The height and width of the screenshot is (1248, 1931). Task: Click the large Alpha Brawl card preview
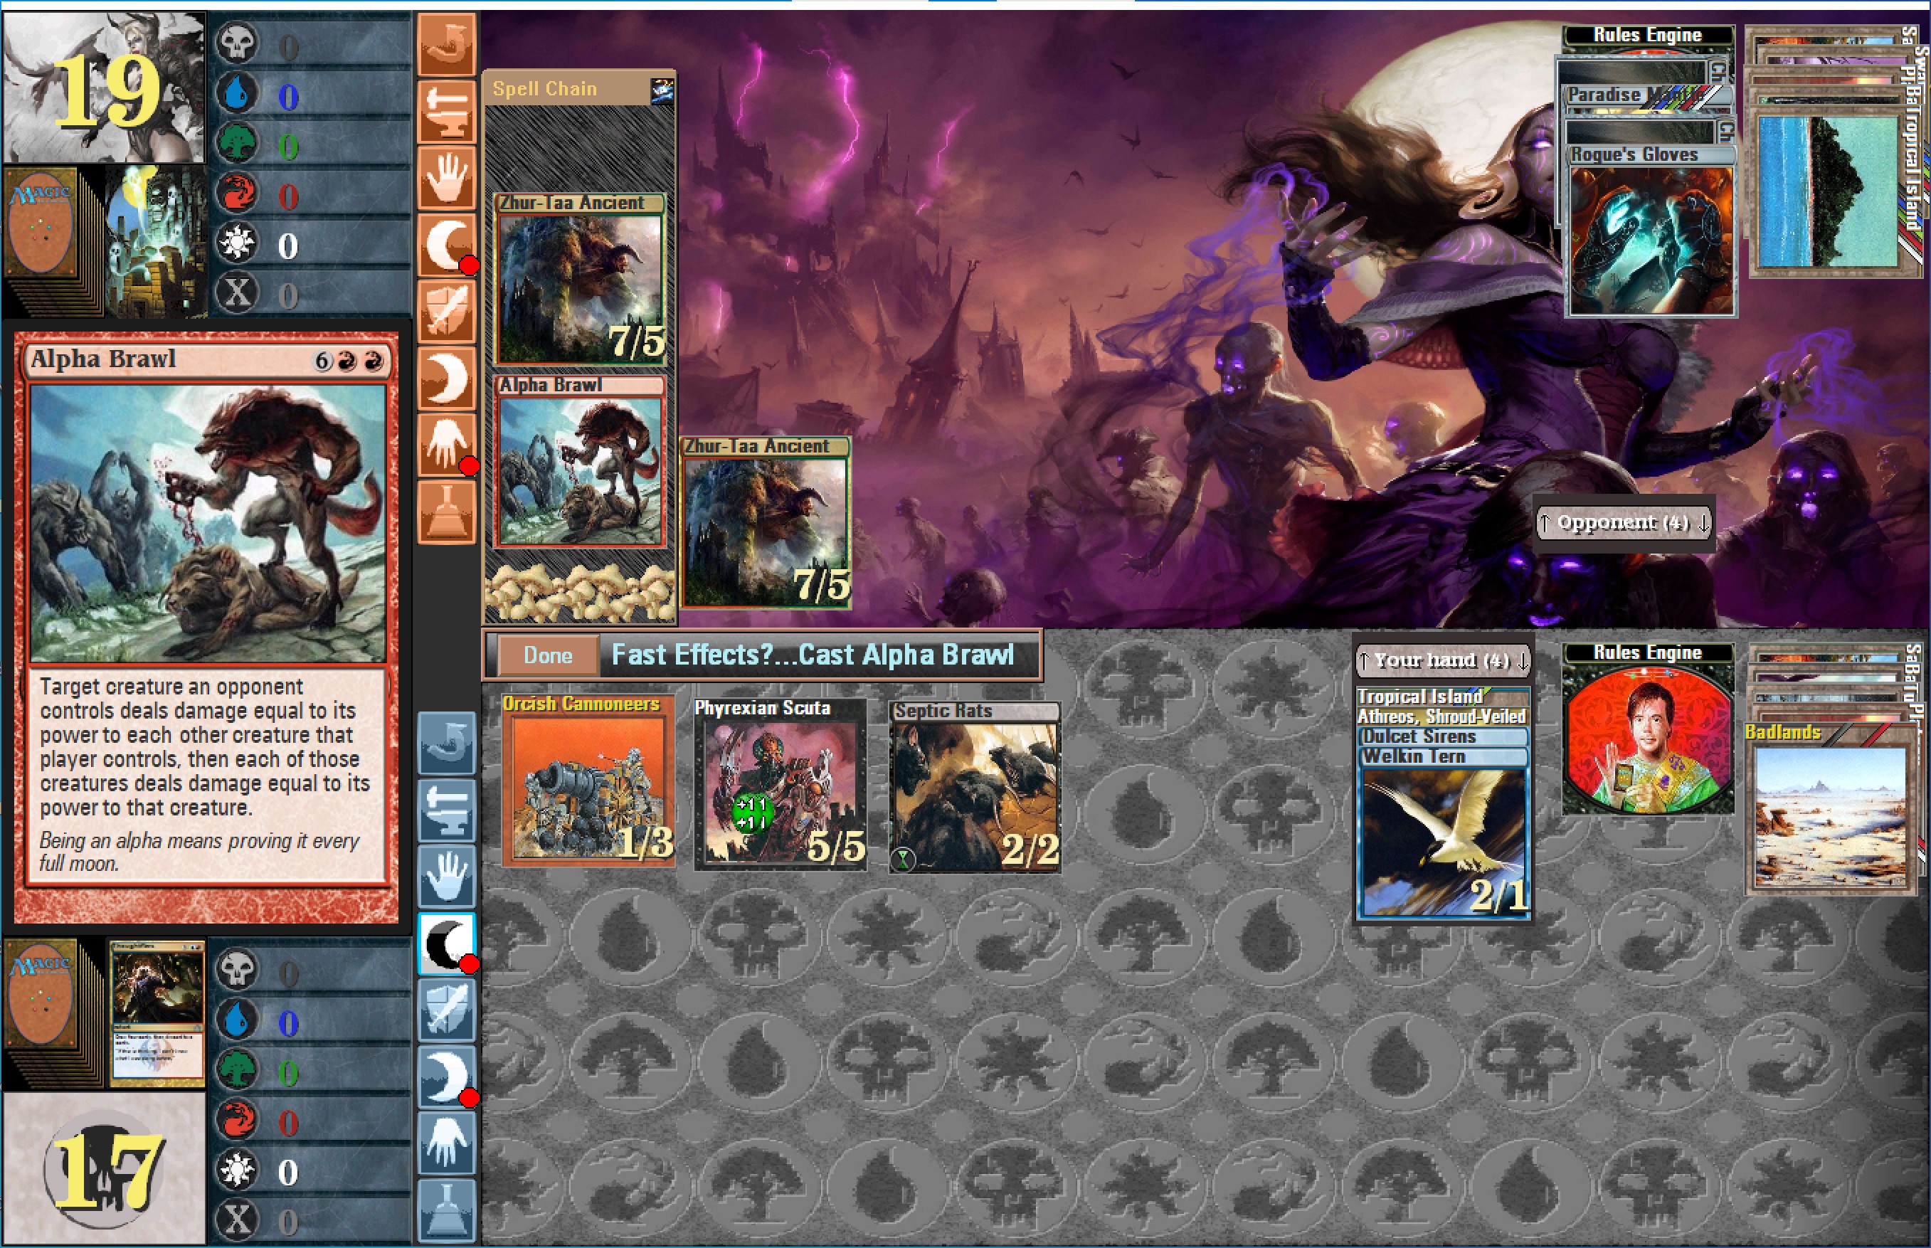(x=206, y=628)
